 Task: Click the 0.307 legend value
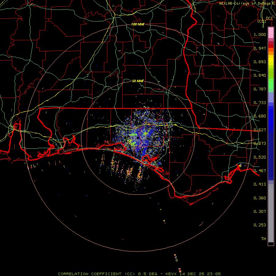tap(260, 212)
